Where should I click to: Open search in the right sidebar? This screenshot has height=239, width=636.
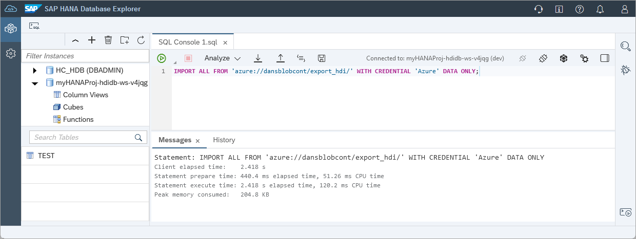click(625, 47)
